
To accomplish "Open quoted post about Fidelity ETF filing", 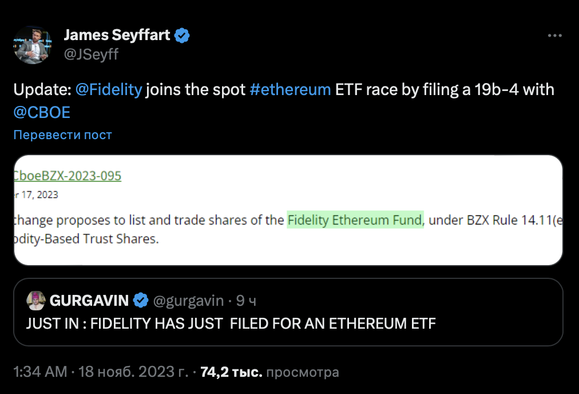I will (288, 312).
